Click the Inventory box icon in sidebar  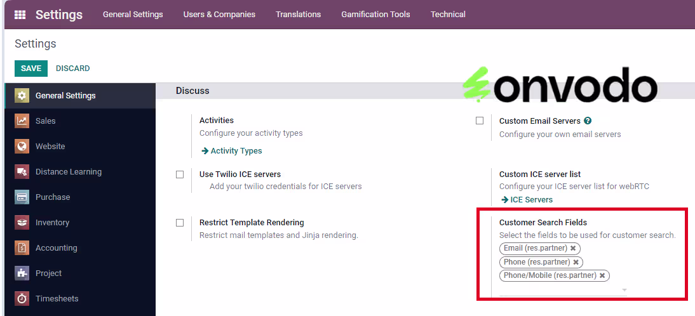click(x=22, y=223)
